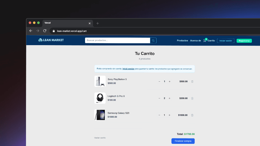Follow the Iniciá sesión link in notice
This screenshot has height=146, width=260.
click(128, 69)
